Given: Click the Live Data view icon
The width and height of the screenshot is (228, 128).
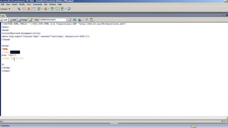Looking at the screenshot, I should (x=31, y=20).
